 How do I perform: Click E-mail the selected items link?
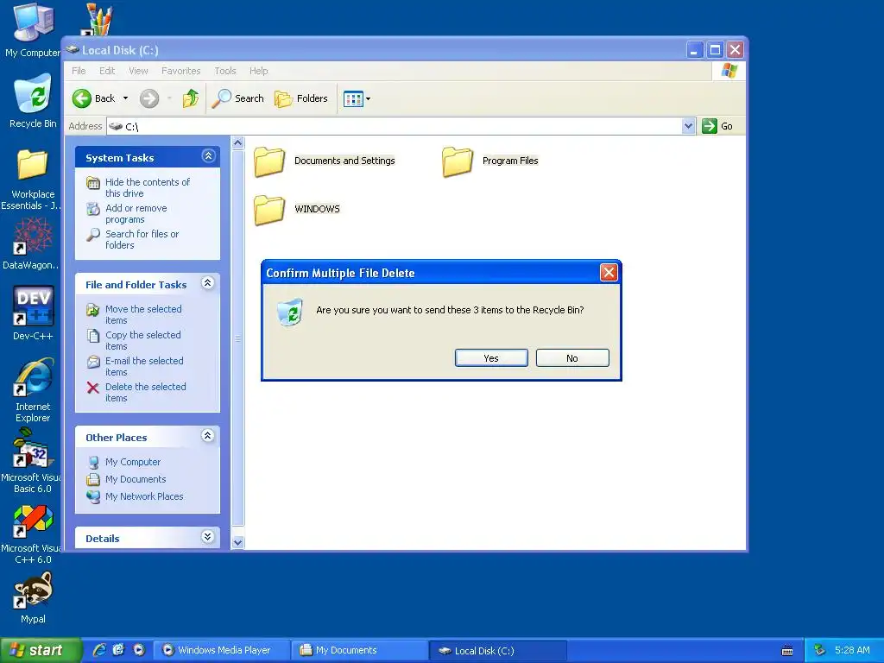[144, 366]
